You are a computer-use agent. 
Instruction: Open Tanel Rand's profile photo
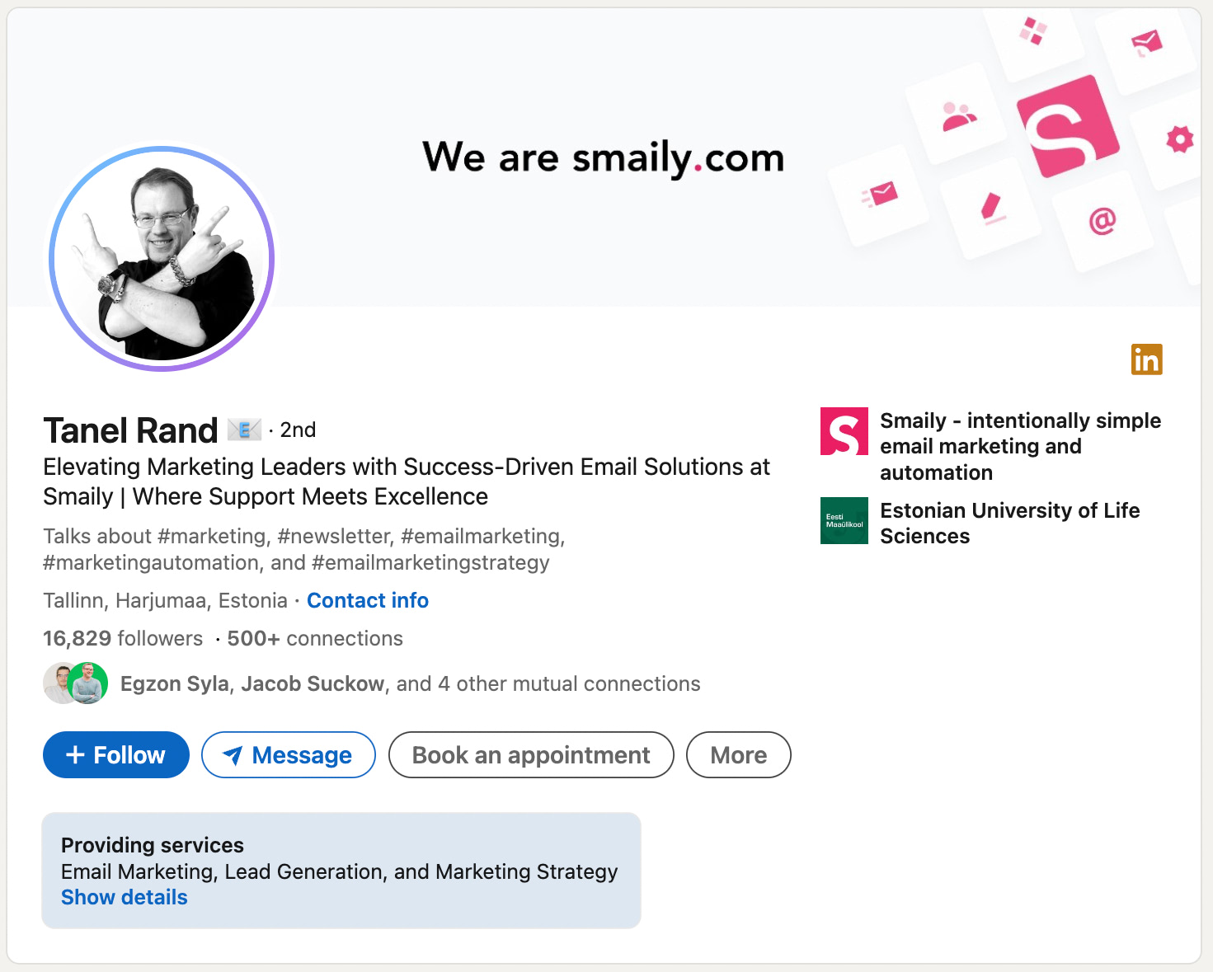click(162, 259)
